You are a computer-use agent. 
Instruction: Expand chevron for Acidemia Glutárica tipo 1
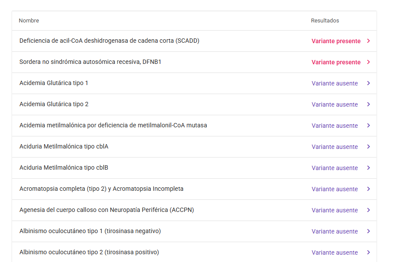[368, 83]
